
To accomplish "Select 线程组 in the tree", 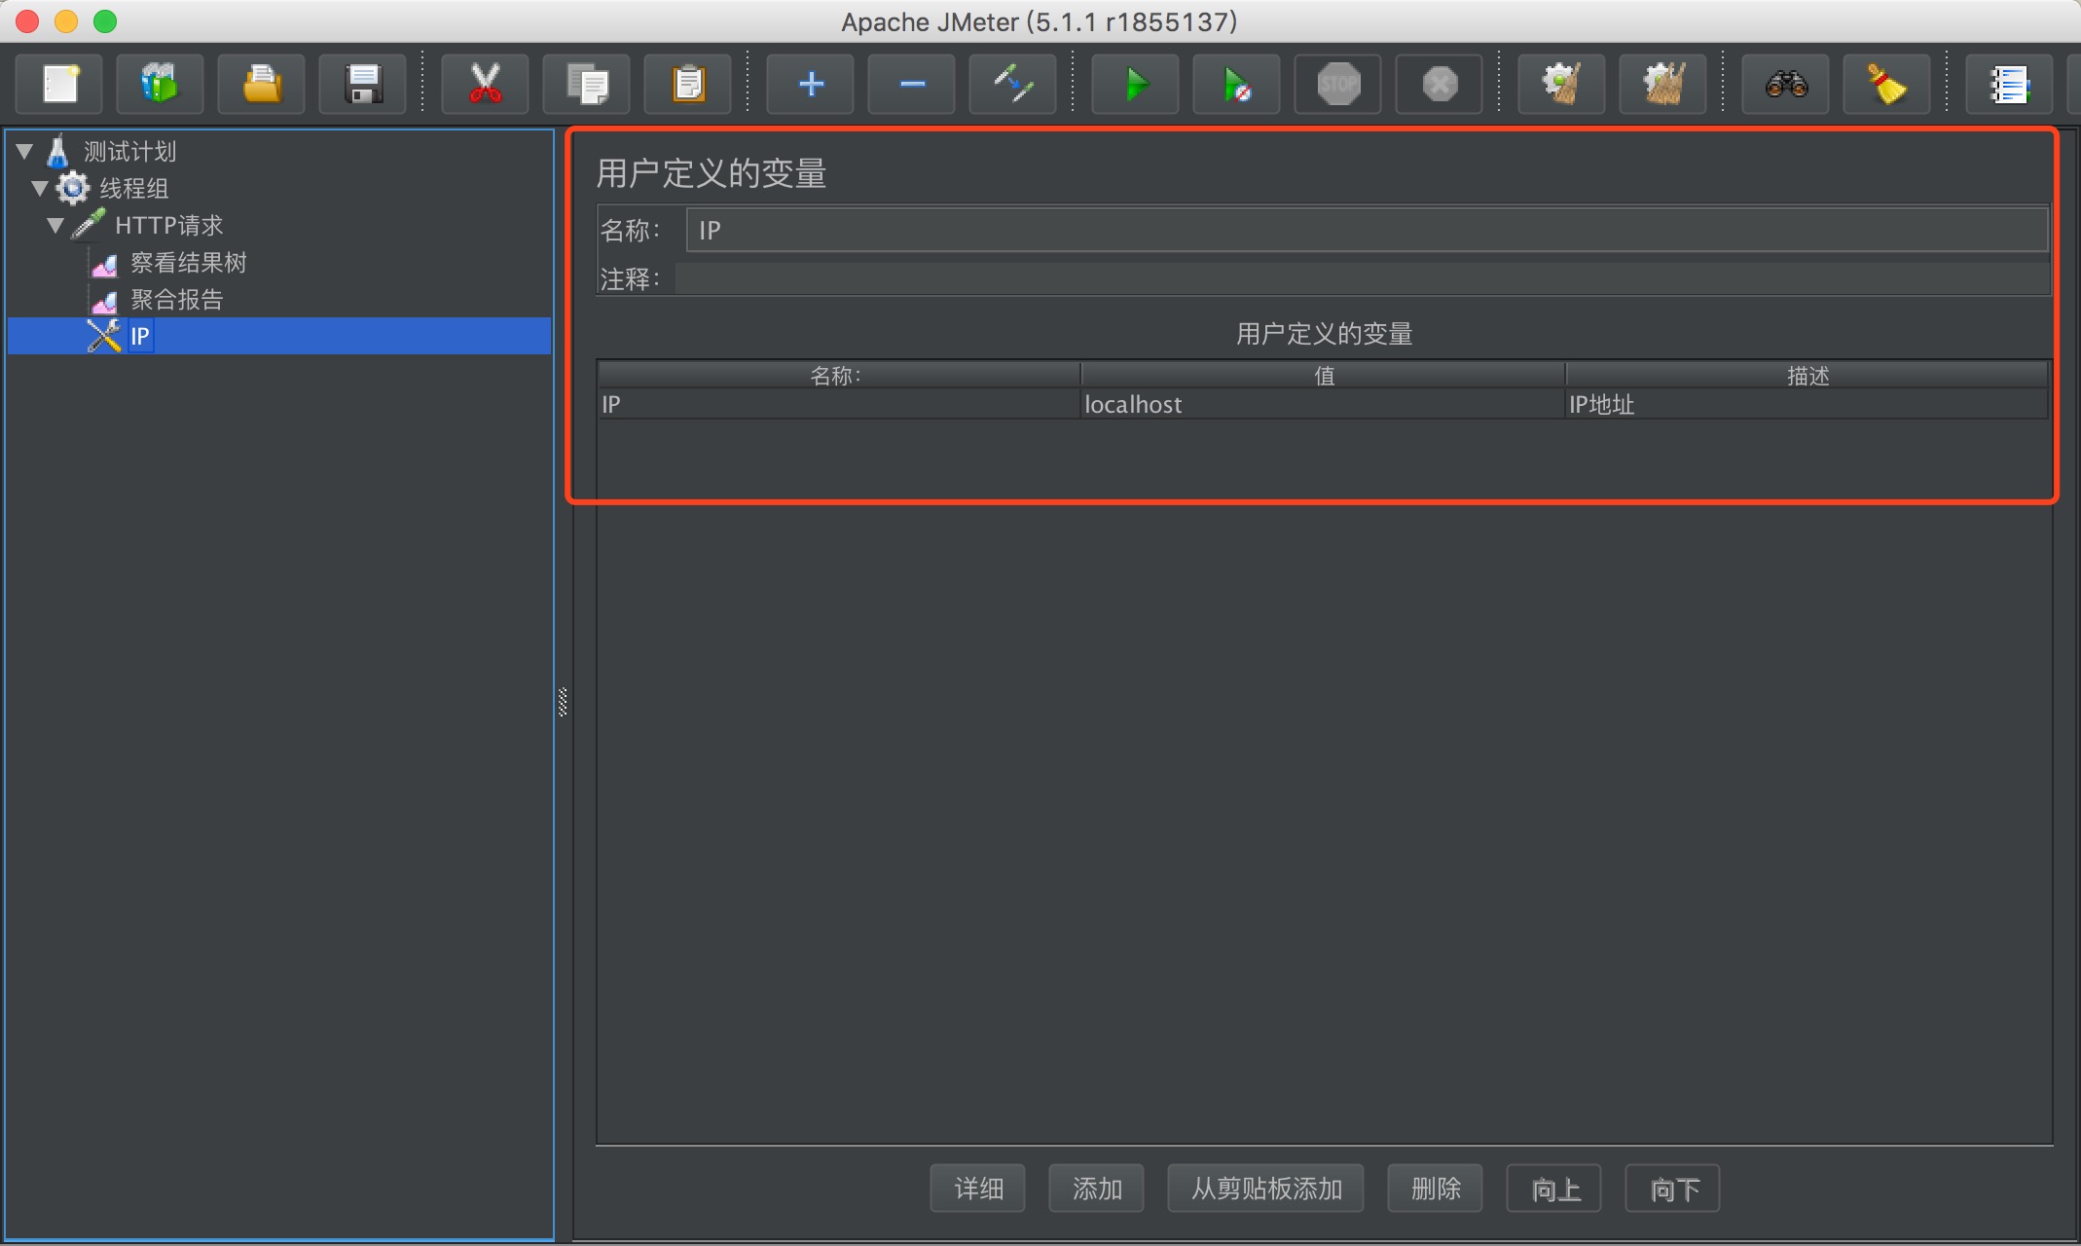I will [134, 188].
